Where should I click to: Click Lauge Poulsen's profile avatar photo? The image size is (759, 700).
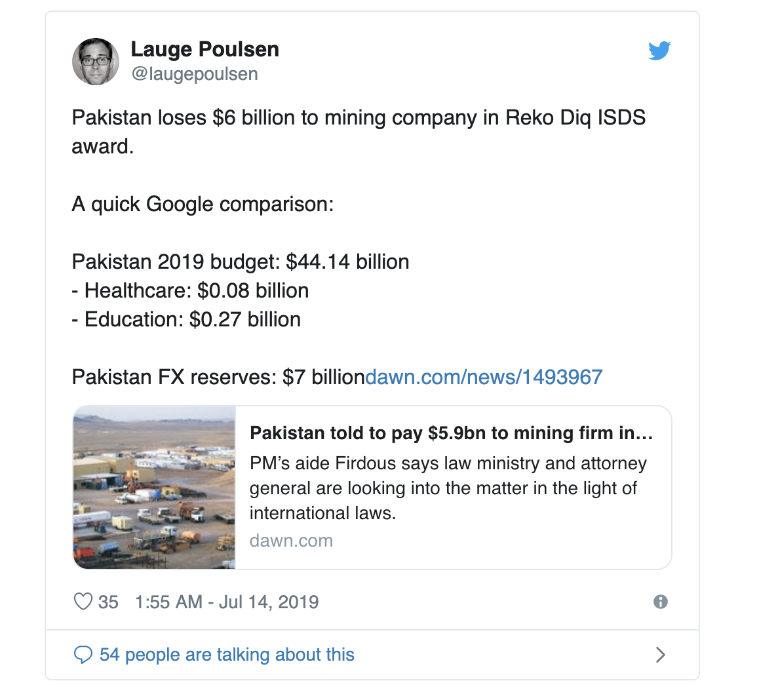pyautogui.click(x=96, y=62)
